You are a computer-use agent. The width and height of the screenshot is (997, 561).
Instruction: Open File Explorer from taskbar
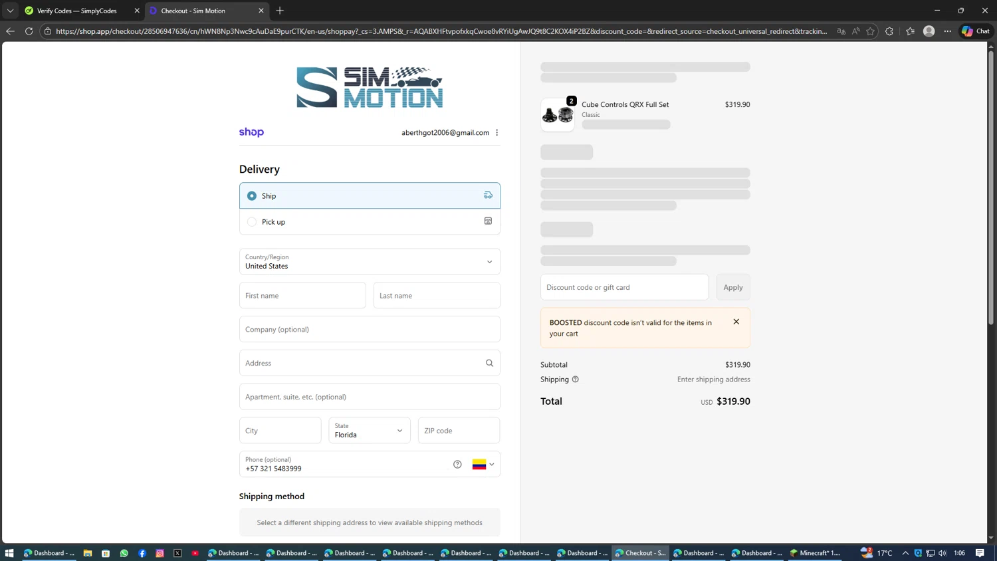coord(88,553)
